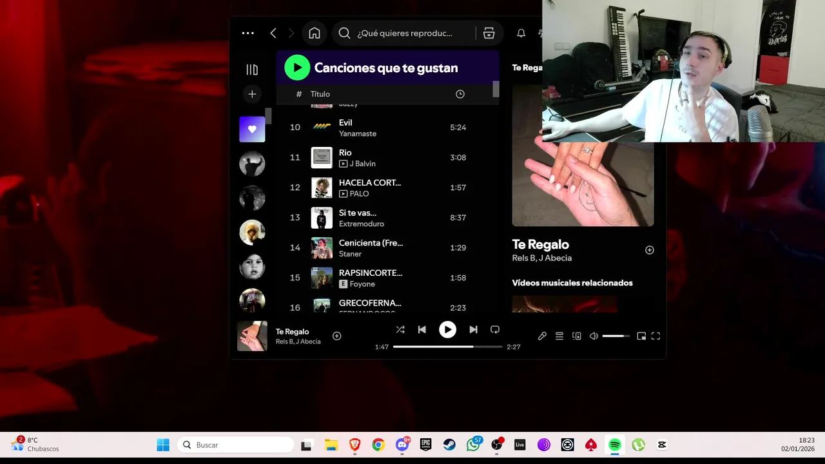Seek within the song progress bar
Image resolution: width=825 pixels, height=464 pixels.
pos(447,347)
